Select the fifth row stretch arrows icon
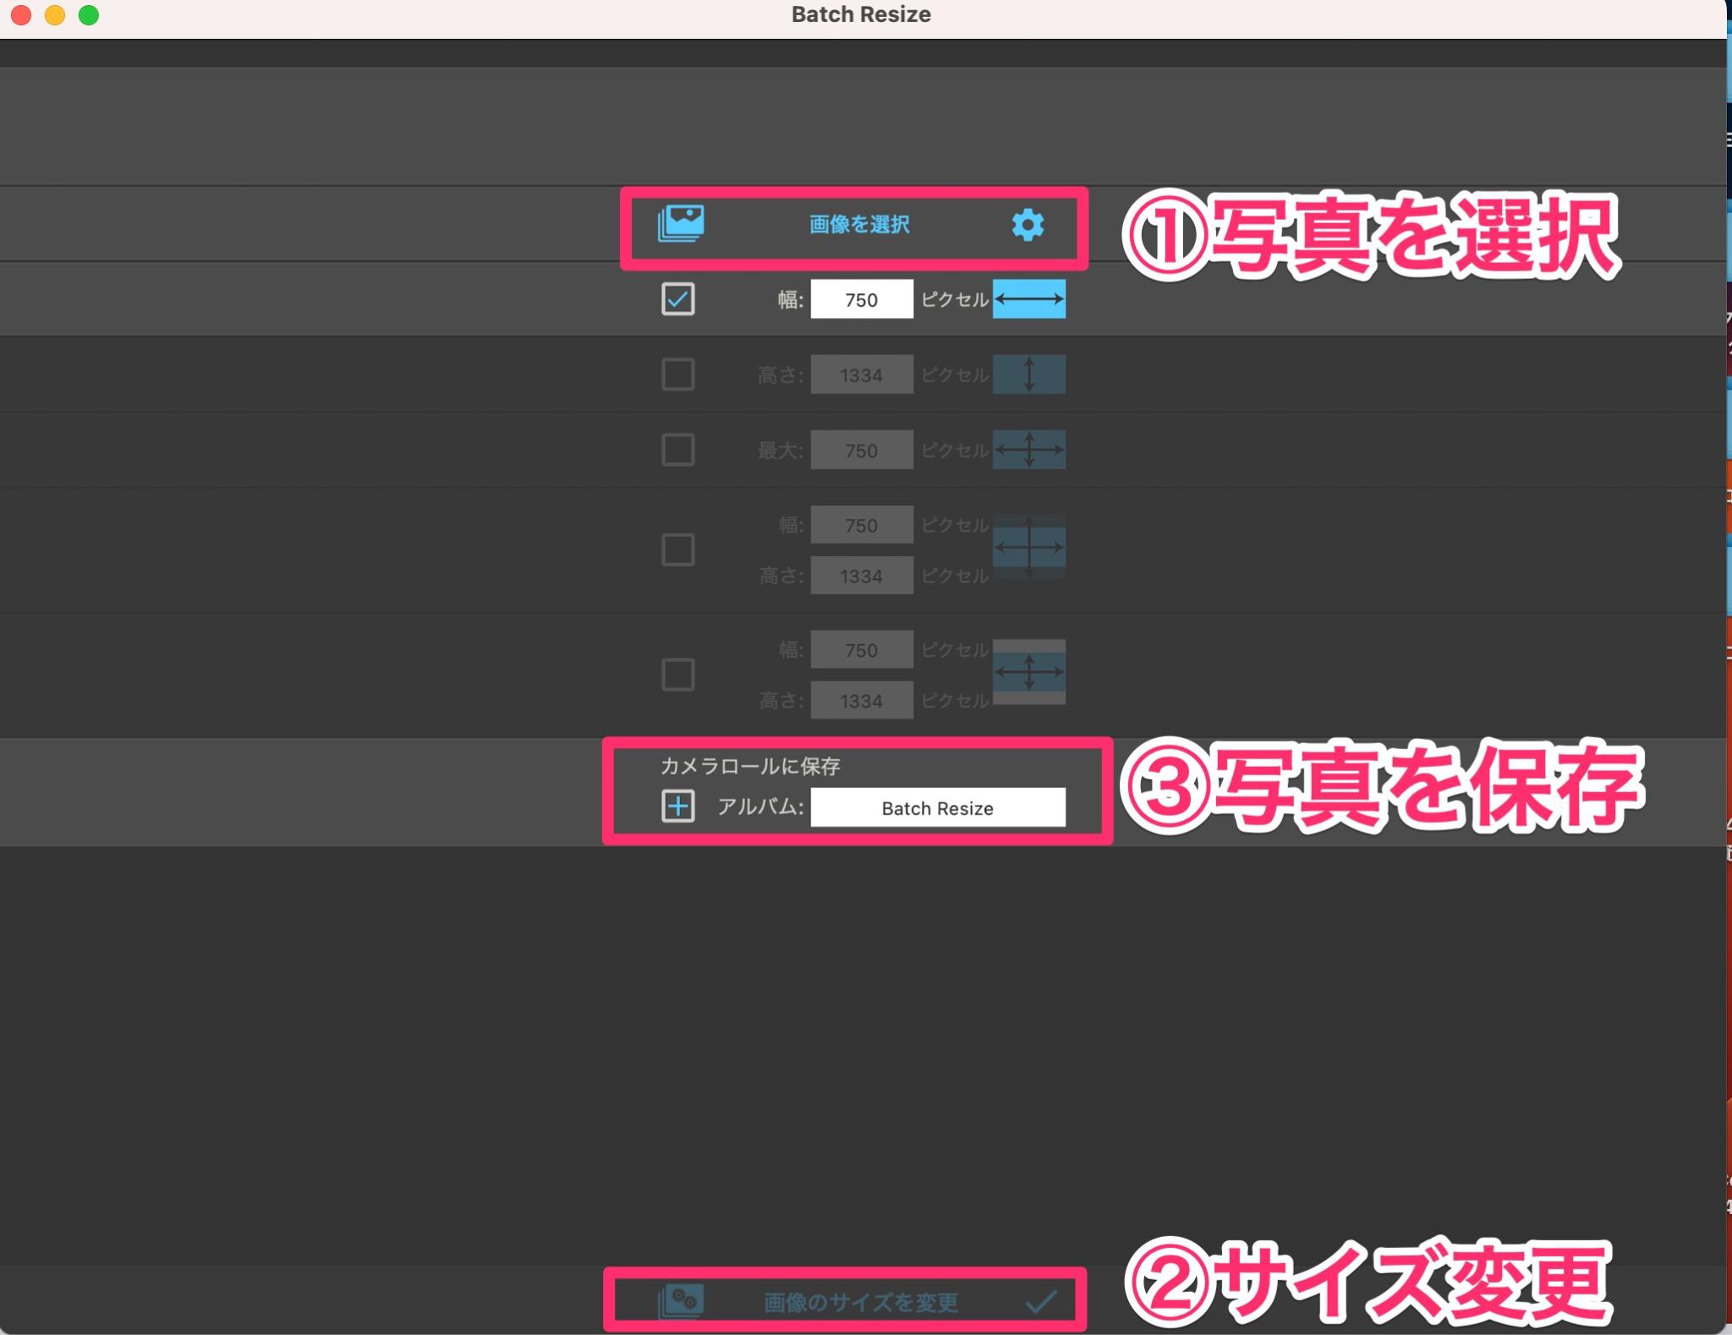The height and width of the screenshot is (1335, 1732). point(1028,672)
